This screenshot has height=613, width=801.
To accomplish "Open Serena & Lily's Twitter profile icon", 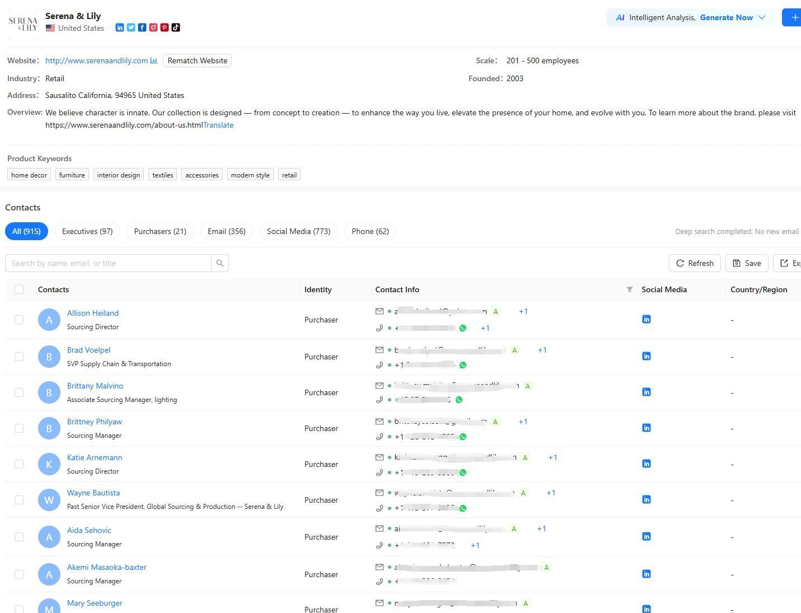I will click(x=131, y=27).
